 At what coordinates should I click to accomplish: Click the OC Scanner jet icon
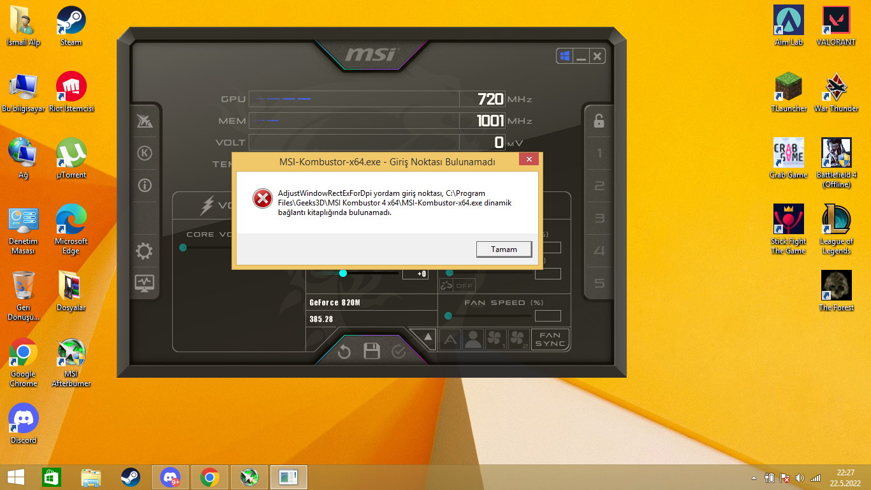click(145, 121)
